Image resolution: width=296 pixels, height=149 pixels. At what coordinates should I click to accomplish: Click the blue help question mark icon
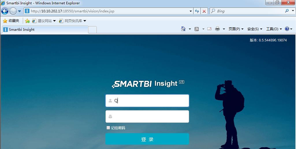click(x=287, y=29)
